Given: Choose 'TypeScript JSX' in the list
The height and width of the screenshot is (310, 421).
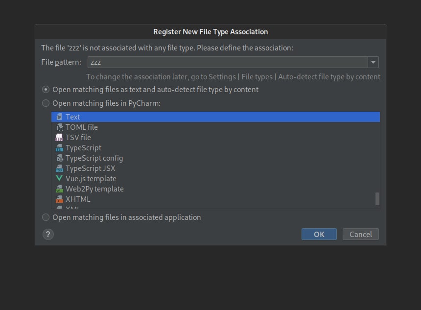Looking at the screenshot, I should point(215,168).
